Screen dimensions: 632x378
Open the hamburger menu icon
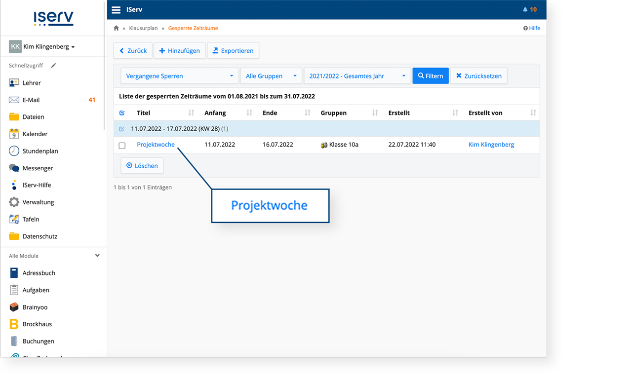(x=116, y=9)
